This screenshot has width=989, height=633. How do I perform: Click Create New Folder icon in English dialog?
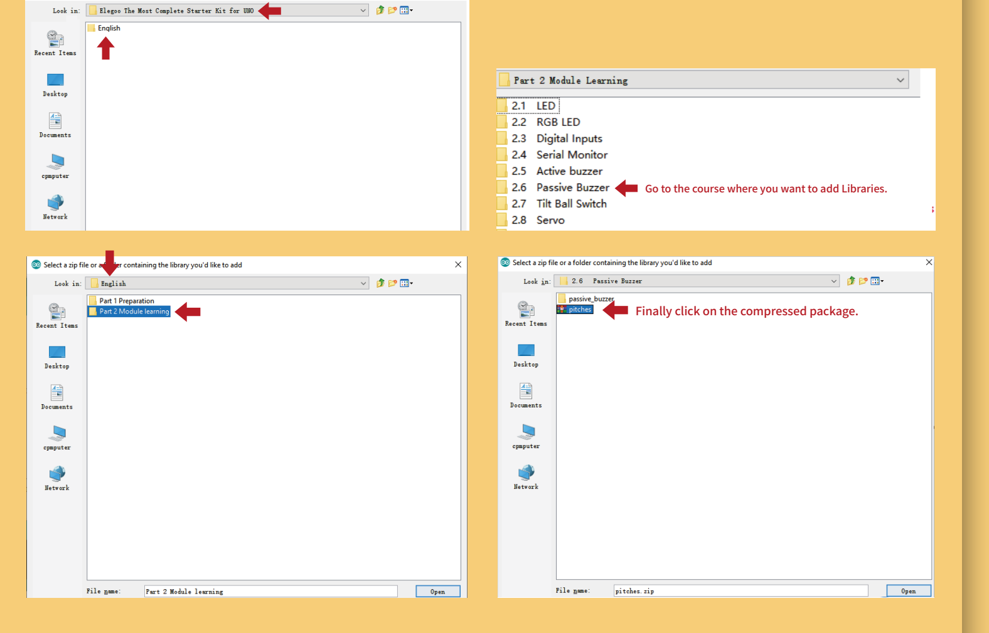tap(393, 283)
